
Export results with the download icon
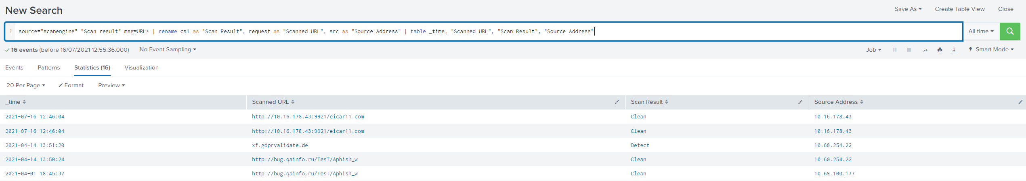point(954,50)
